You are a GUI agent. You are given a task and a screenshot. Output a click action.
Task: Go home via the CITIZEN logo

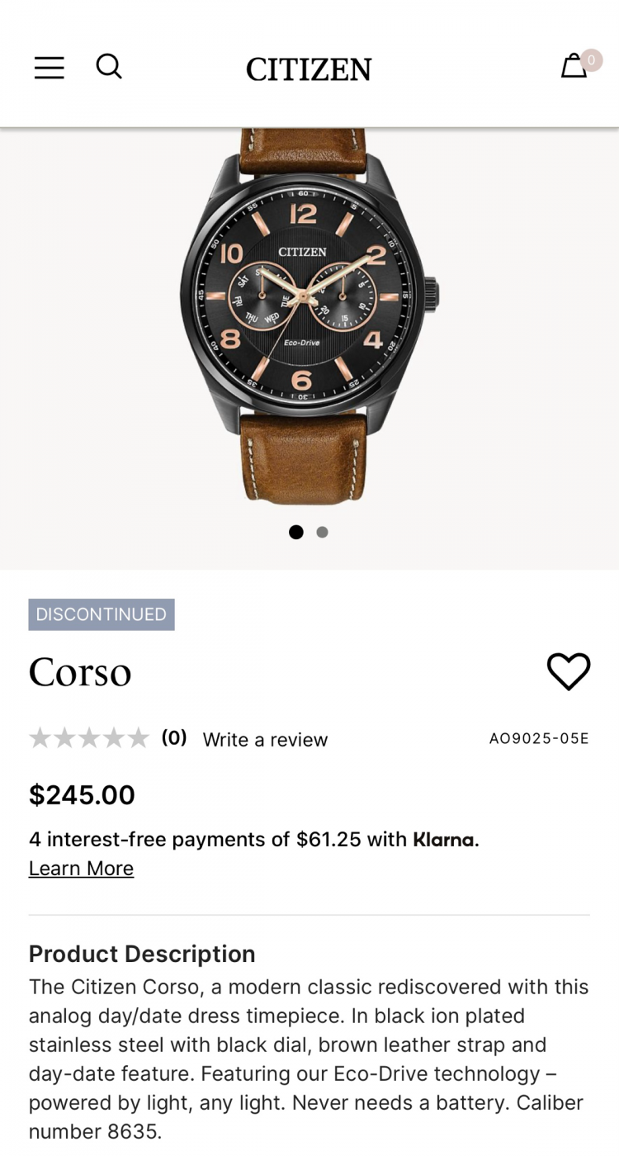309,69
